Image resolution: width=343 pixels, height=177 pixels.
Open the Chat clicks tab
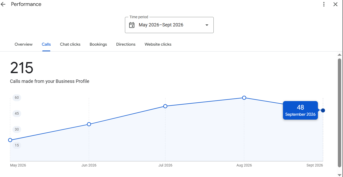70,44
